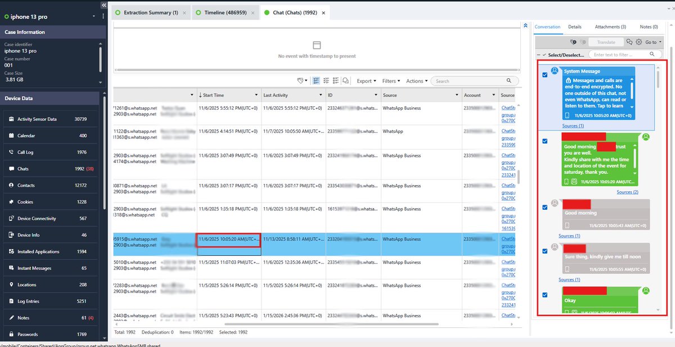Toggle the checkbox beside the 'Good morning … trust you are well' message

544,141
